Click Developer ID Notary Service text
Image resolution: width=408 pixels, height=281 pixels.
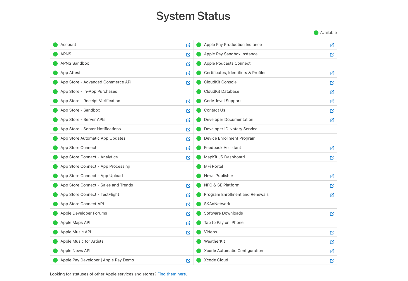231,129
